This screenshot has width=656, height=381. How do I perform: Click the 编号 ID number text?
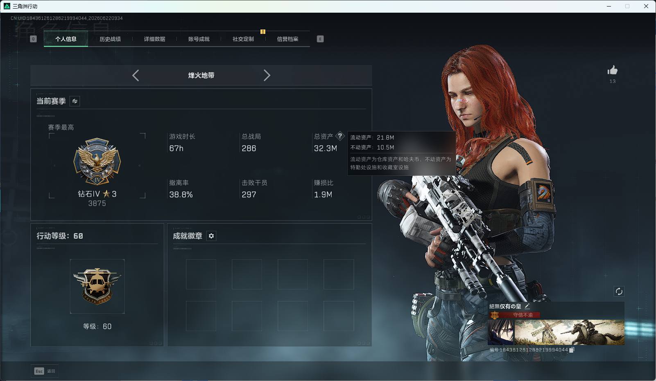(529, 350)
